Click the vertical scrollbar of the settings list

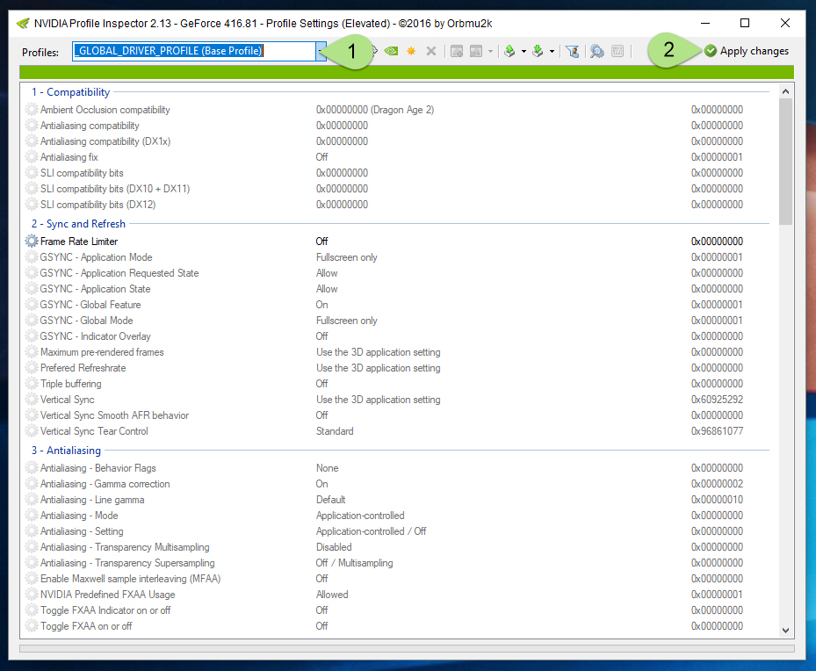point(785,351)
